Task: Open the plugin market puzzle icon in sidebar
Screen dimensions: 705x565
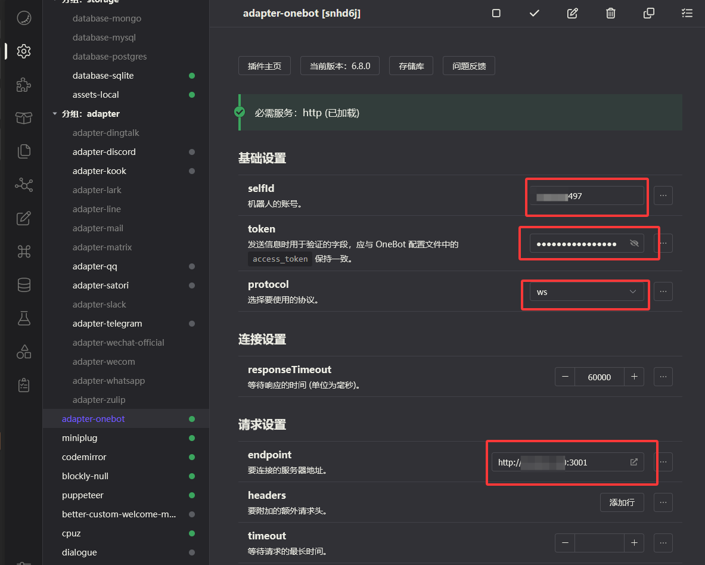Action: (24, 85)
